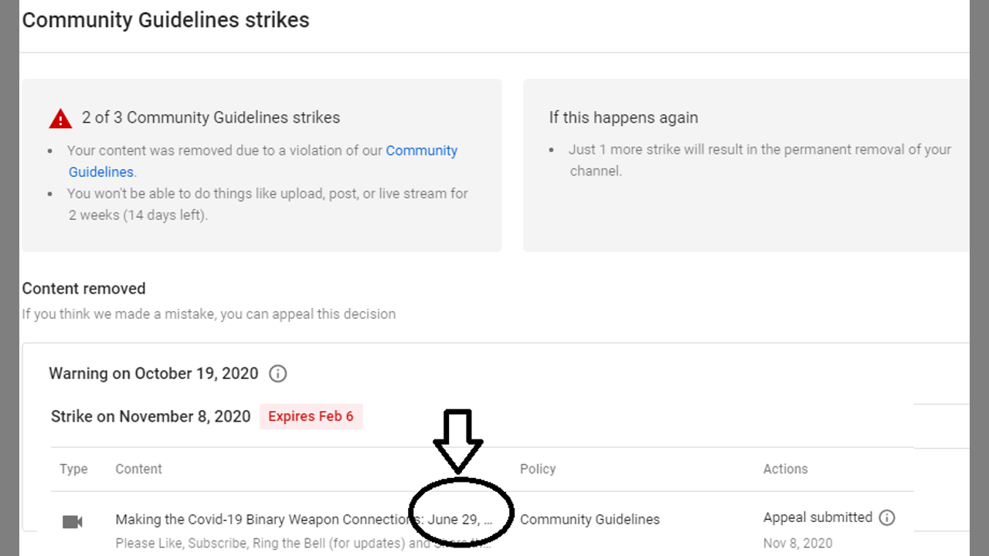Image resolution: width=989 pixels, height=556 pixels.
Task: Click the red Expires Feb 6 badge
Action: click(311, 416)
